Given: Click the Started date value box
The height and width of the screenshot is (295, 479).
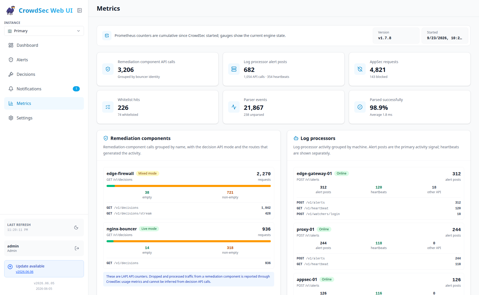Looking at the screenshot, I should point(445,36).
